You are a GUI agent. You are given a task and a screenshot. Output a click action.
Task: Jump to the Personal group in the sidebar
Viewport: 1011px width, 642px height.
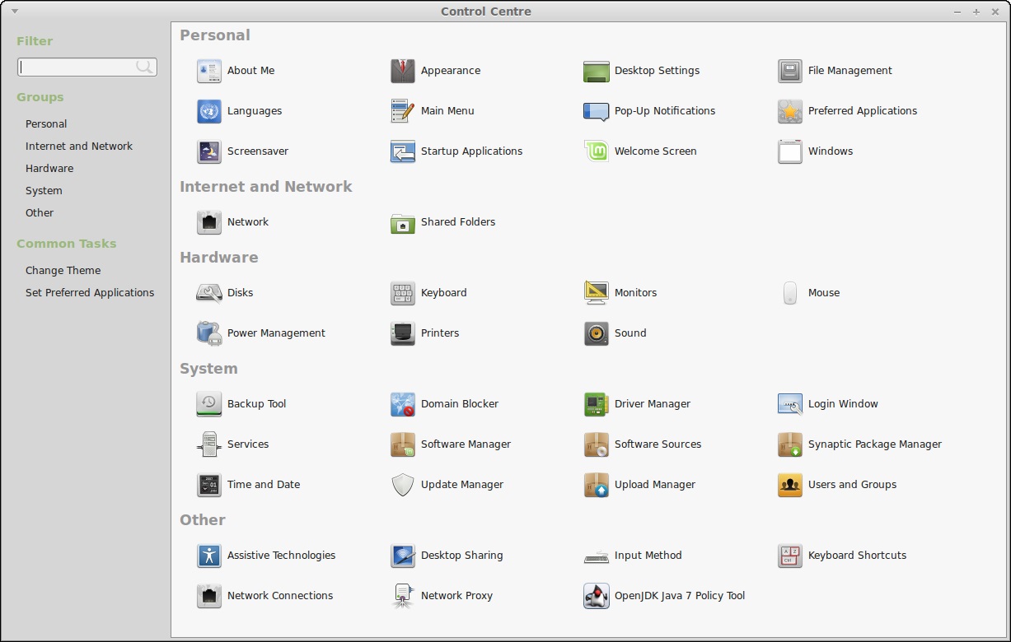tap(46, 124)
